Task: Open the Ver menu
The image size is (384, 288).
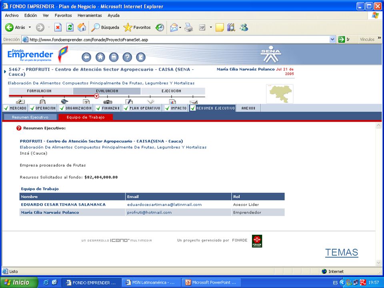Action: 46,16
